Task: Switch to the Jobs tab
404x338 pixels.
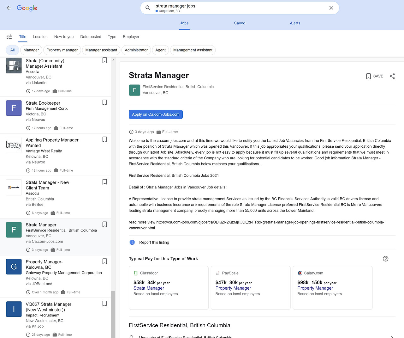Action: 184,23
